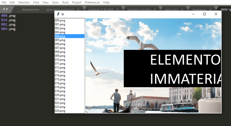231x126 pixels.
Task: Select 003.png in the tk listbox
Action: [x=69, y=32]
